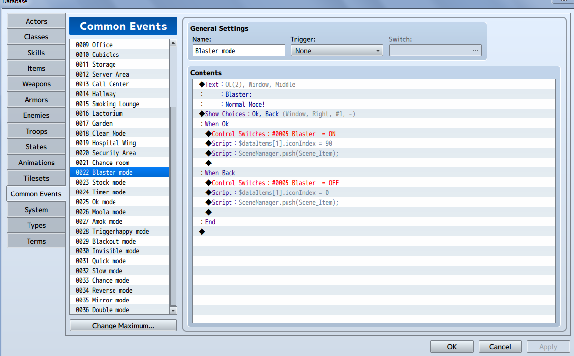Switch to the Tilesets tab
The image size is (574, 356).
(36, 179)
